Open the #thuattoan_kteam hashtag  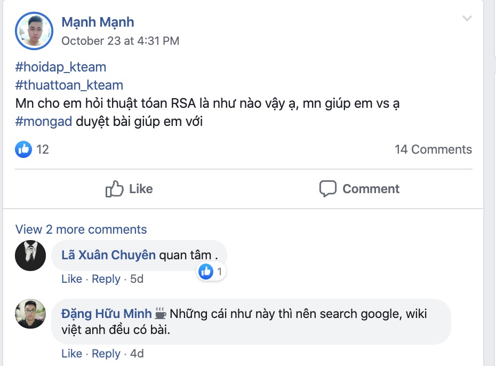(69, 85)
